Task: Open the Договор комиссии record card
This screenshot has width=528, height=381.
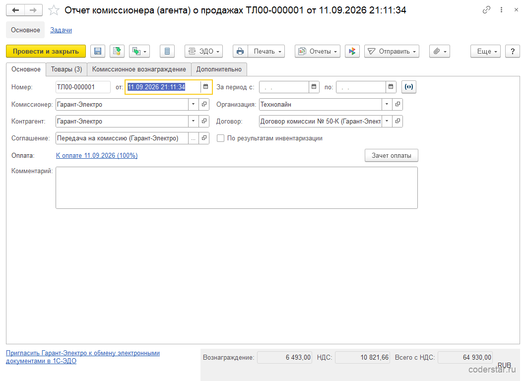Action: [397, 121]
